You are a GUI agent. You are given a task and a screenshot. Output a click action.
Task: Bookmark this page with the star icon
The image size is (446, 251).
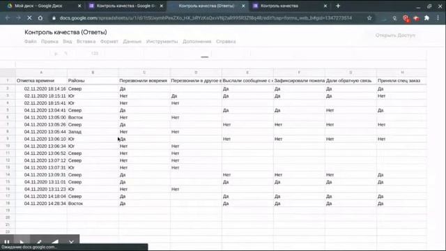[369, 18]
